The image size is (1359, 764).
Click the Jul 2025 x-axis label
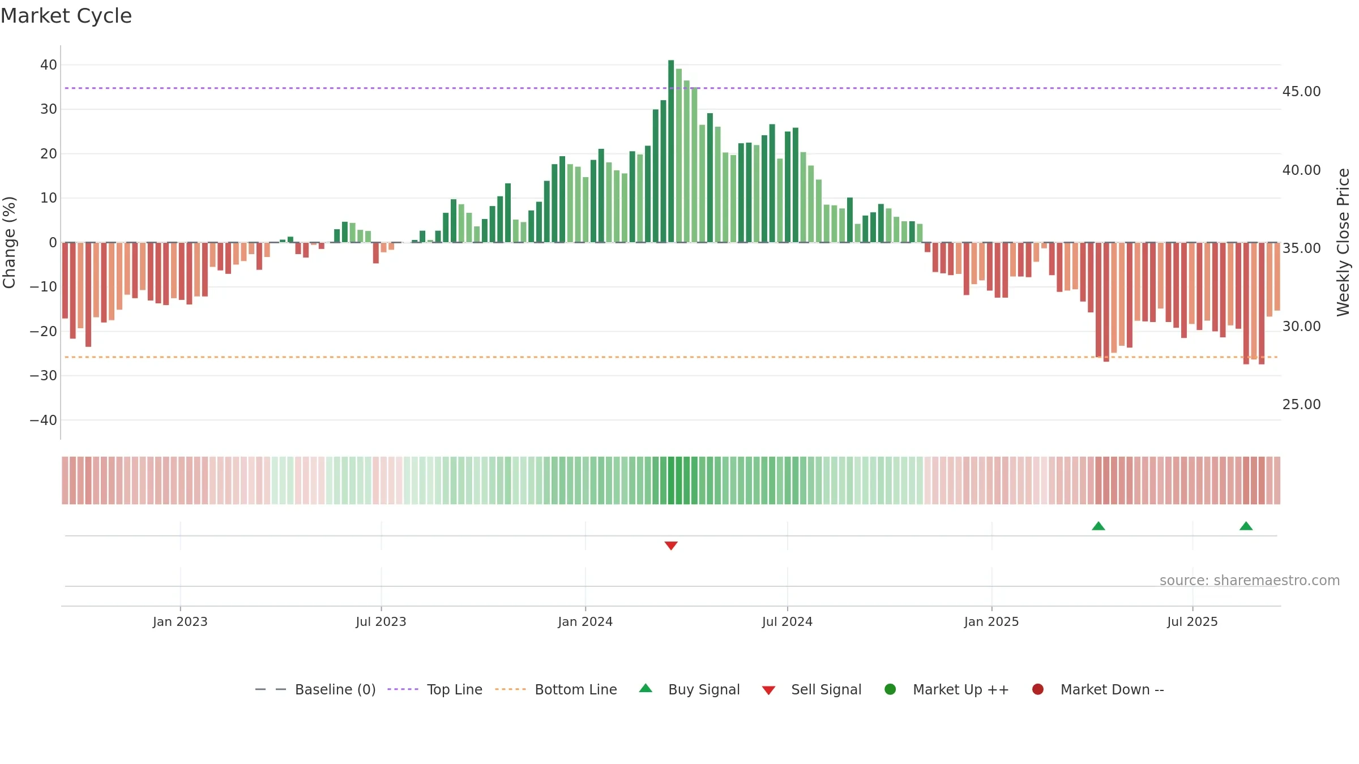click(1193, 622)
